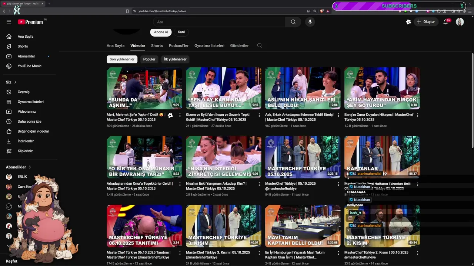Open the hamburger guide menu
Image resolution: width=474 pixels, height=266 pixels.
pos(9,22)
